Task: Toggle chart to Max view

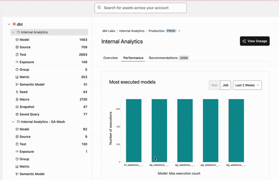Action: [x=214, y=85]
